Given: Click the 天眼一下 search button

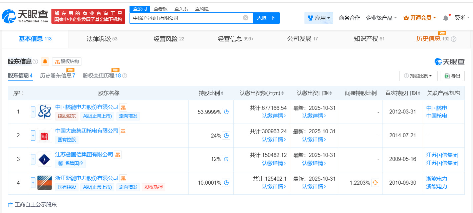Looking at the screenshot, I should [266, 18].
